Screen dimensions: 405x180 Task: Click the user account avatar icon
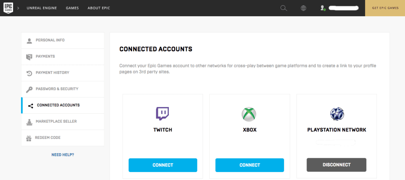[323, 8]
